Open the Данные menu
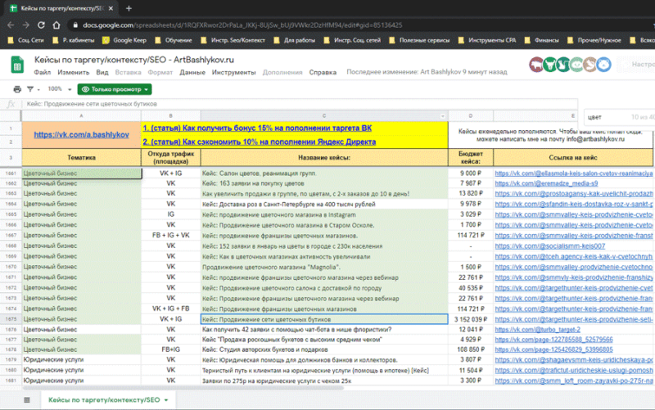This screenshot has width=655, height=410. [192, 72]
